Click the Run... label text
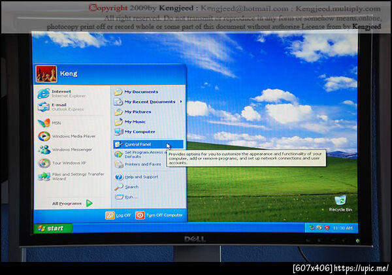 [131, 197]
